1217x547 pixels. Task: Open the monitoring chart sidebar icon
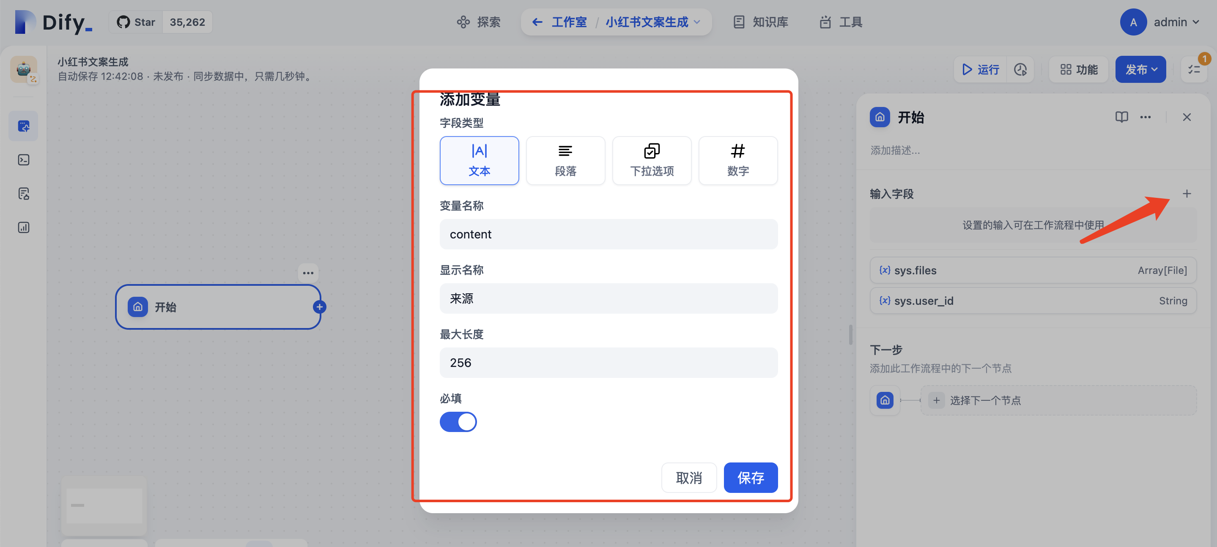(23, 228)
